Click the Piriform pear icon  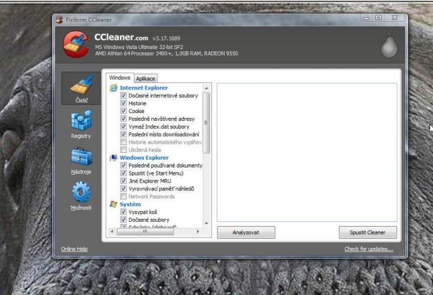pyautogui.click(x=389, y=46)
